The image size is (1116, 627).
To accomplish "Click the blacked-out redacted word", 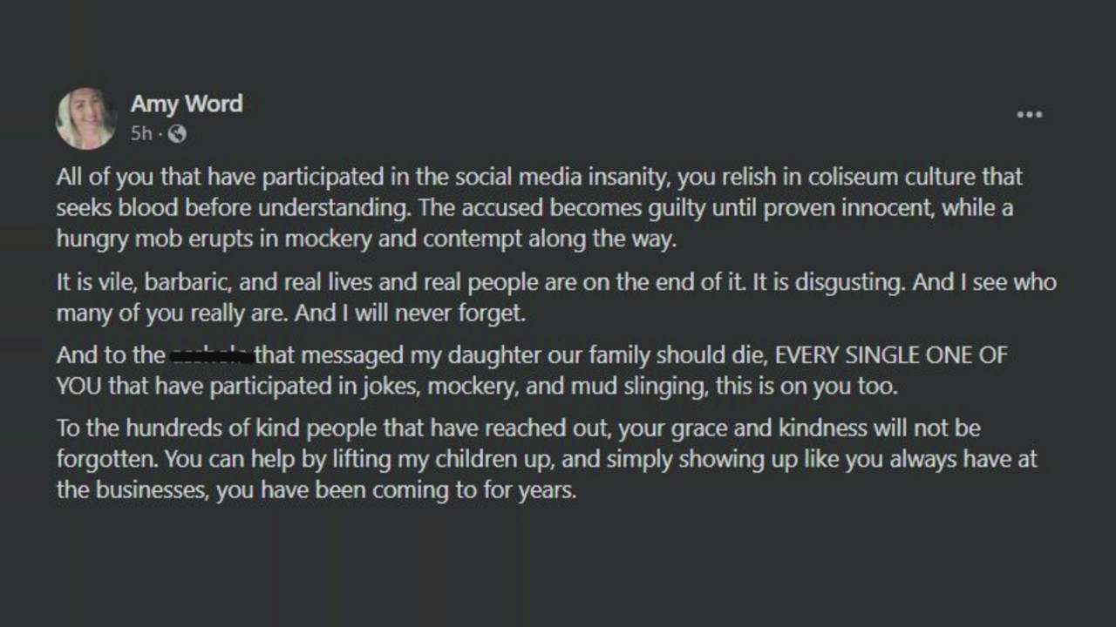I will [x=212, y=355].
